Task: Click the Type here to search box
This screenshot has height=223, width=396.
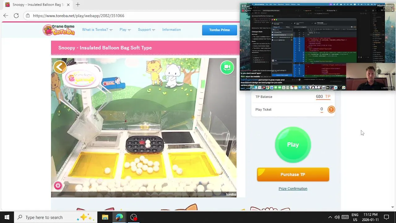Action: click(x=56, y=217)
